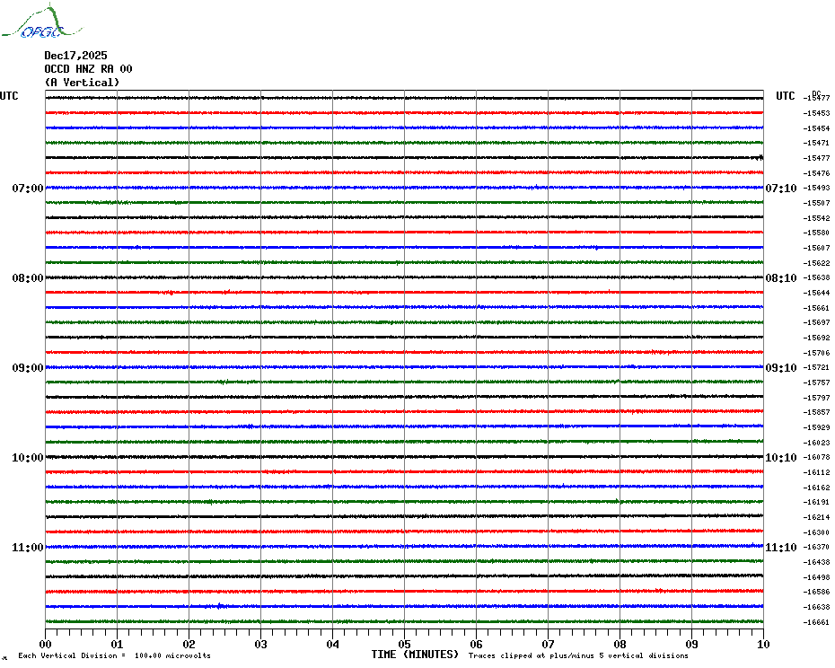
Task: Click the 00 minute tick label
Action: 45,644
